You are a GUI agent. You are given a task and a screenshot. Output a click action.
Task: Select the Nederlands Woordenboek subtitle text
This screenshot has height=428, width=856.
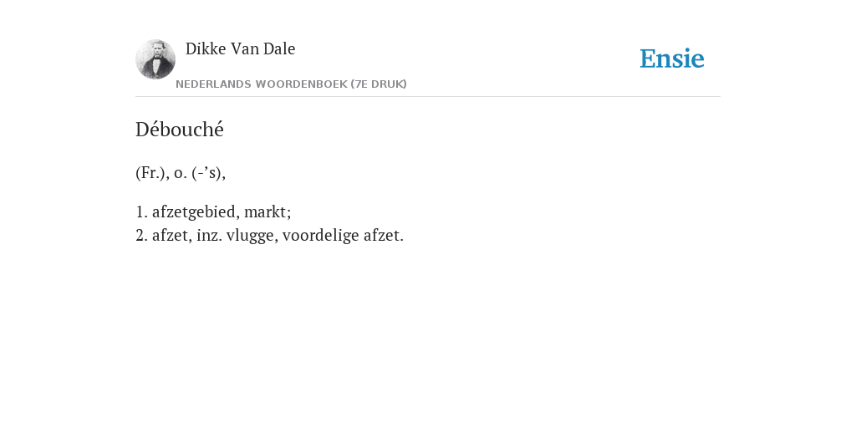coord(291,84)
